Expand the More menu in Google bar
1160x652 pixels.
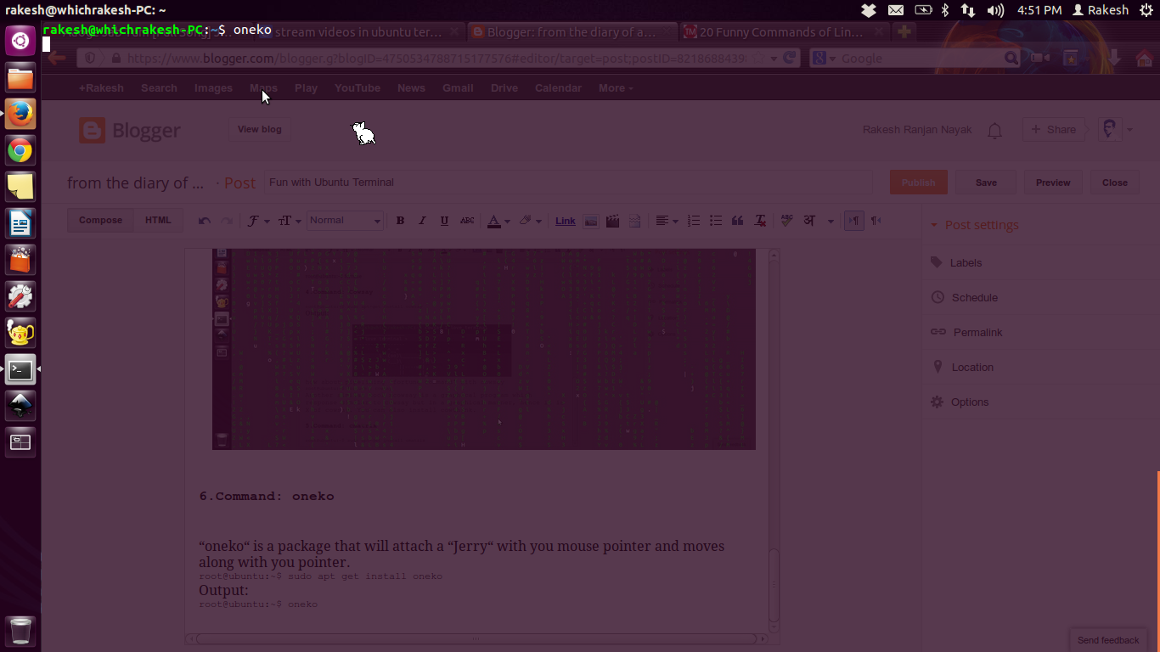click(x=616, y=88)
